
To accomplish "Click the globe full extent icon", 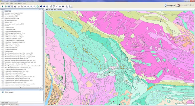I will (60, 6).
